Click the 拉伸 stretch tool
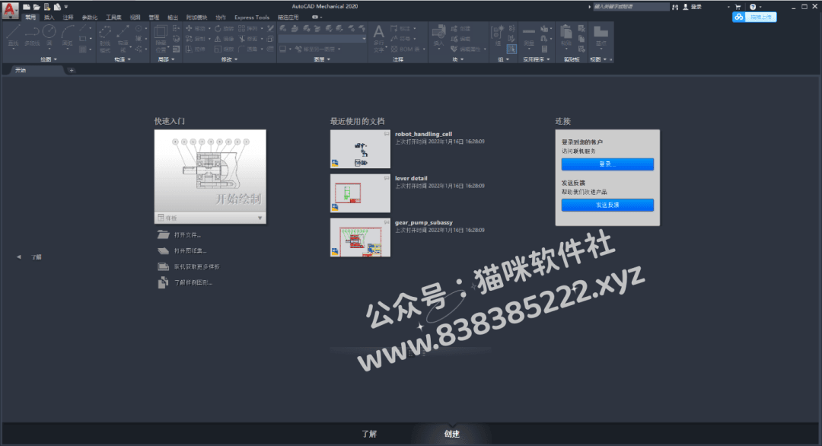This screenshot has width=822, height=446. pos(196,49)
